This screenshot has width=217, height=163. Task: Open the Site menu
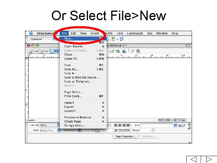click(x=149, y=33)
